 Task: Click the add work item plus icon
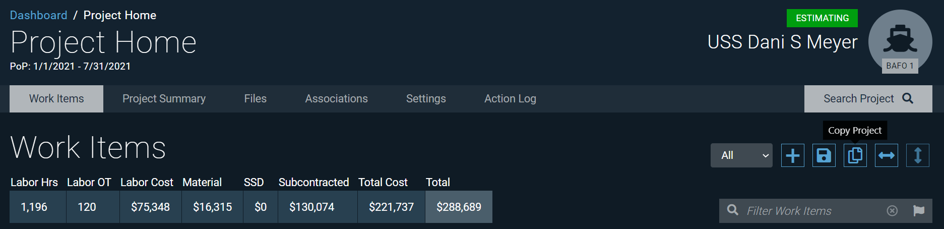792,155
